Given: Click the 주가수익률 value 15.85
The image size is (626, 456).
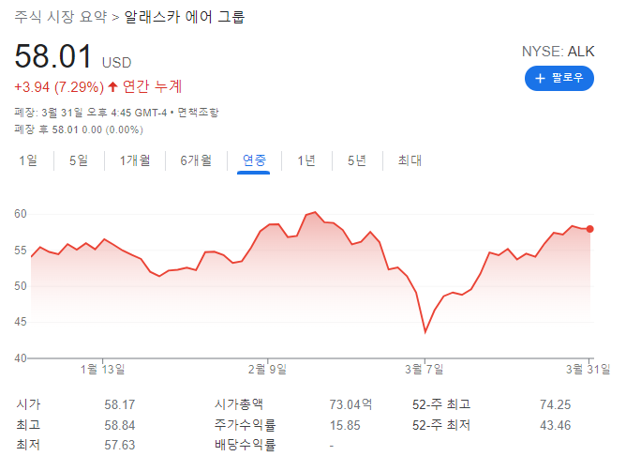Looking at the screenshot, I should 345,425.
